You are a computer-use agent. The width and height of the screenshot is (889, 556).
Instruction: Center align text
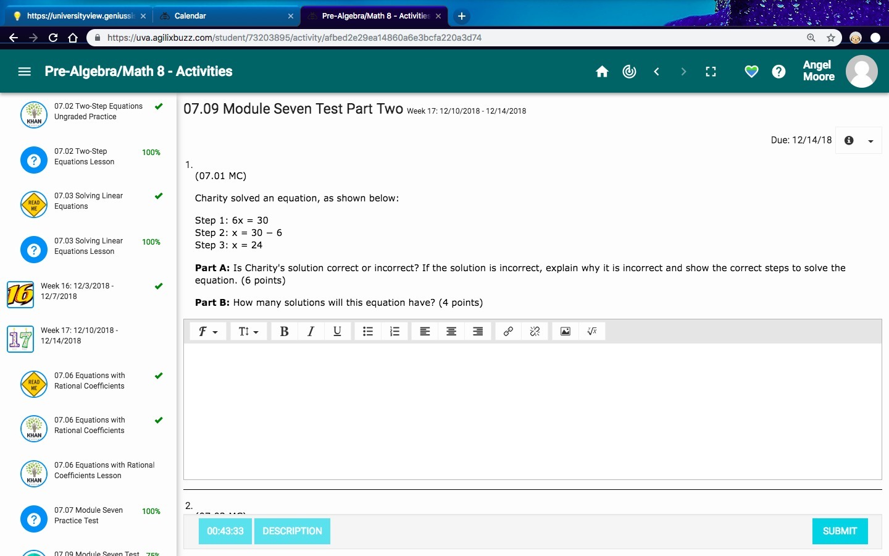(x=451, y=332)
